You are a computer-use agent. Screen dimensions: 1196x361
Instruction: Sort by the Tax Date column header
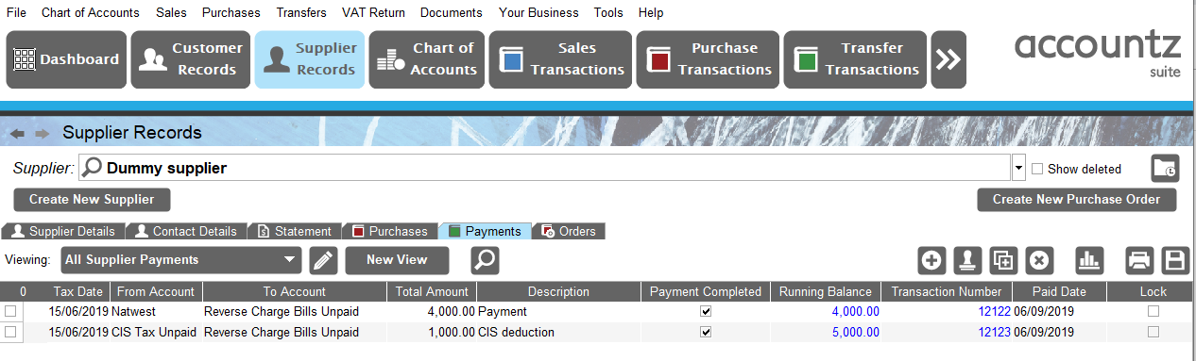[78, 292]
